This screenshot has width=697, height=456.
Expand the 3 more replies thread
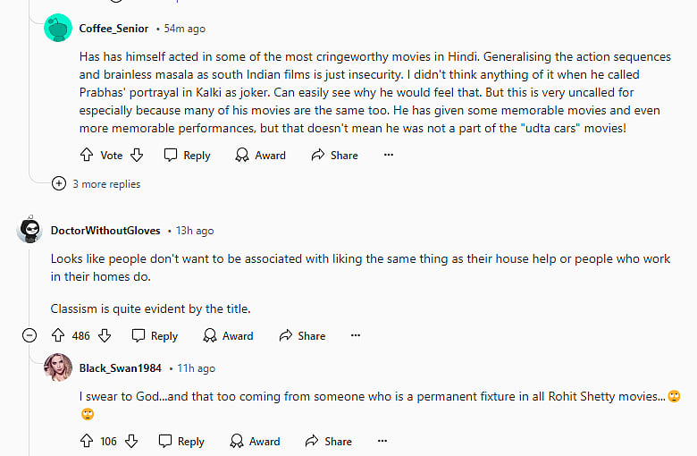coord(96,183)
